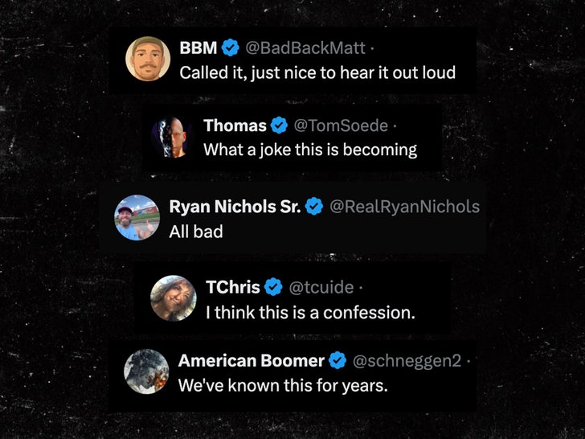Screen dimensions: 585x439
Task: Select the BBM display name
Action: point(198,48)
